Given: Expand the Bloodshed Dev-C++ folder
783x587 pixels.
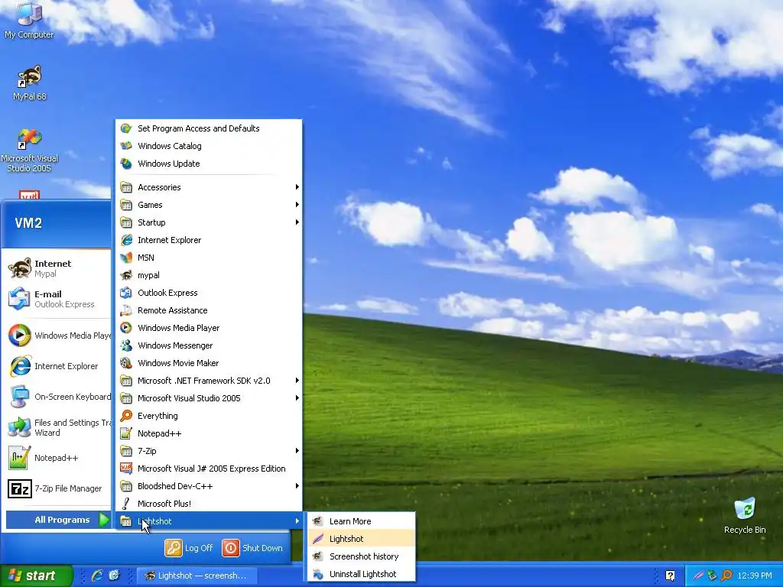Looking at the screenshot, I should [x=209, y=485].
